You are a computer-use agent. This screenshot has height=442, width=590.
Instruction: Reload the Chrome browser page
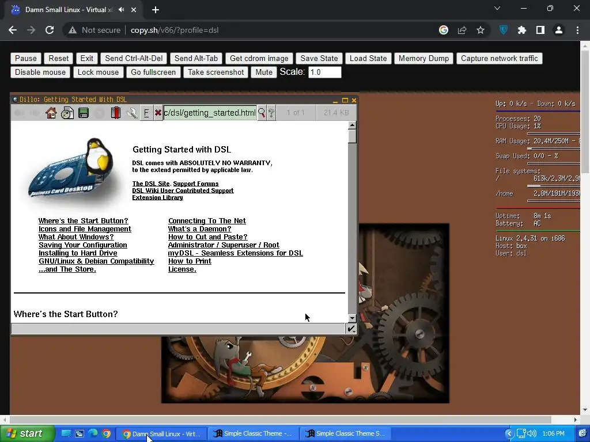[50, 30]
